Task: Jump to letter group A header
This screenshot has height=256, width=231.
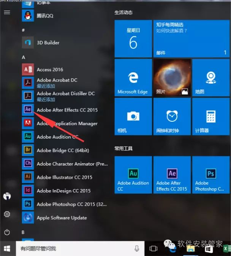Action: tap(24, 57)
